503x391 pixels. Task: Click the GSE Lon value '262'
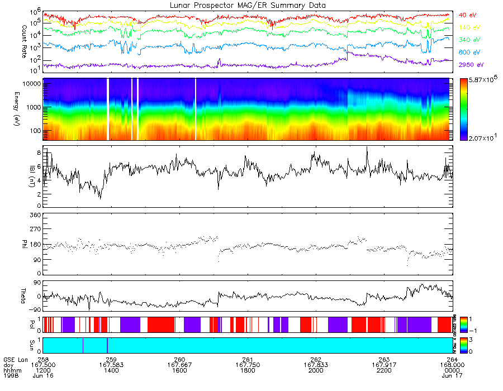(316, 360)
